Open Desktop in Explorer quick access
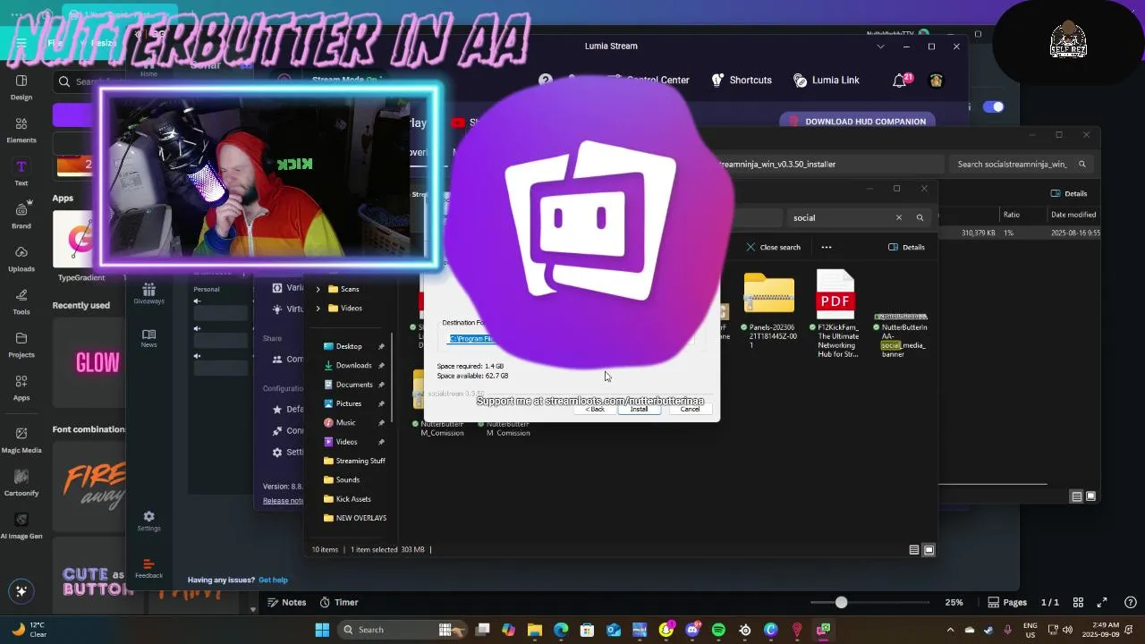 tap(349, 346)
